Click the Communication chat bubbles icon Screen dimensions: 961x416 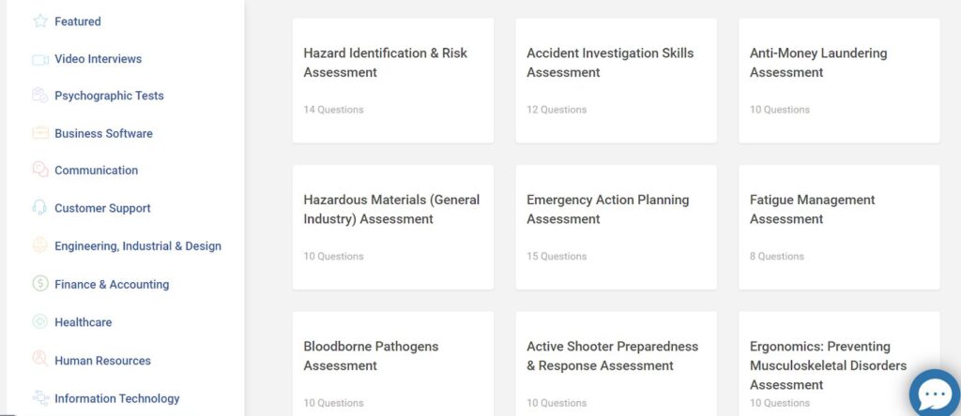(x=40, y=171)
